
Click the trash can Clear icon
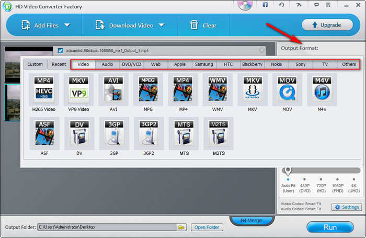click(194, 25)
